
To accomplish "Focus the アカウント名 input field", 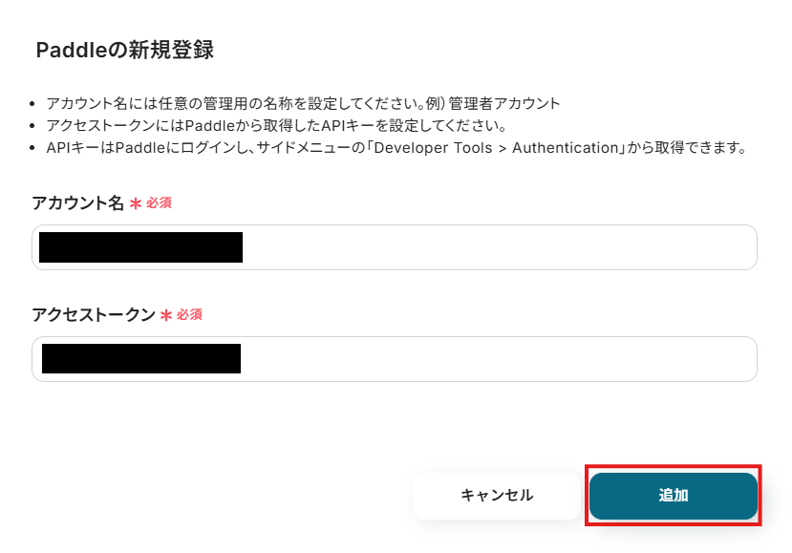I will click(497, 247).
